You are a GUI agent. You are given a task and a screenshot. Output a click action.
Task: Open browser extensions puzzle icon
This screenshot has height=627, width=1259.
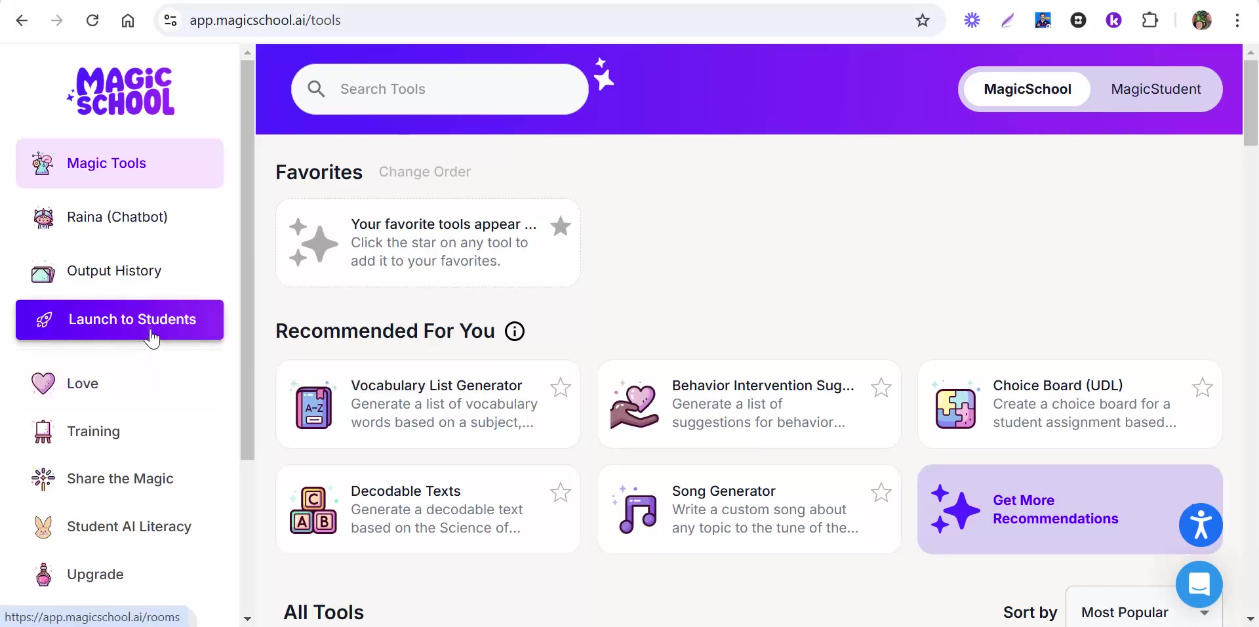(x=1149, y=20)
